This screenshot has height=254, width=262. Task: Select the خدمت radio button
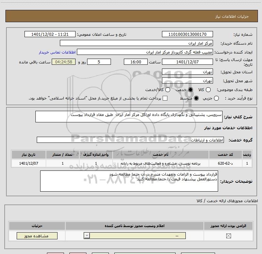click(x=191, y=90)
